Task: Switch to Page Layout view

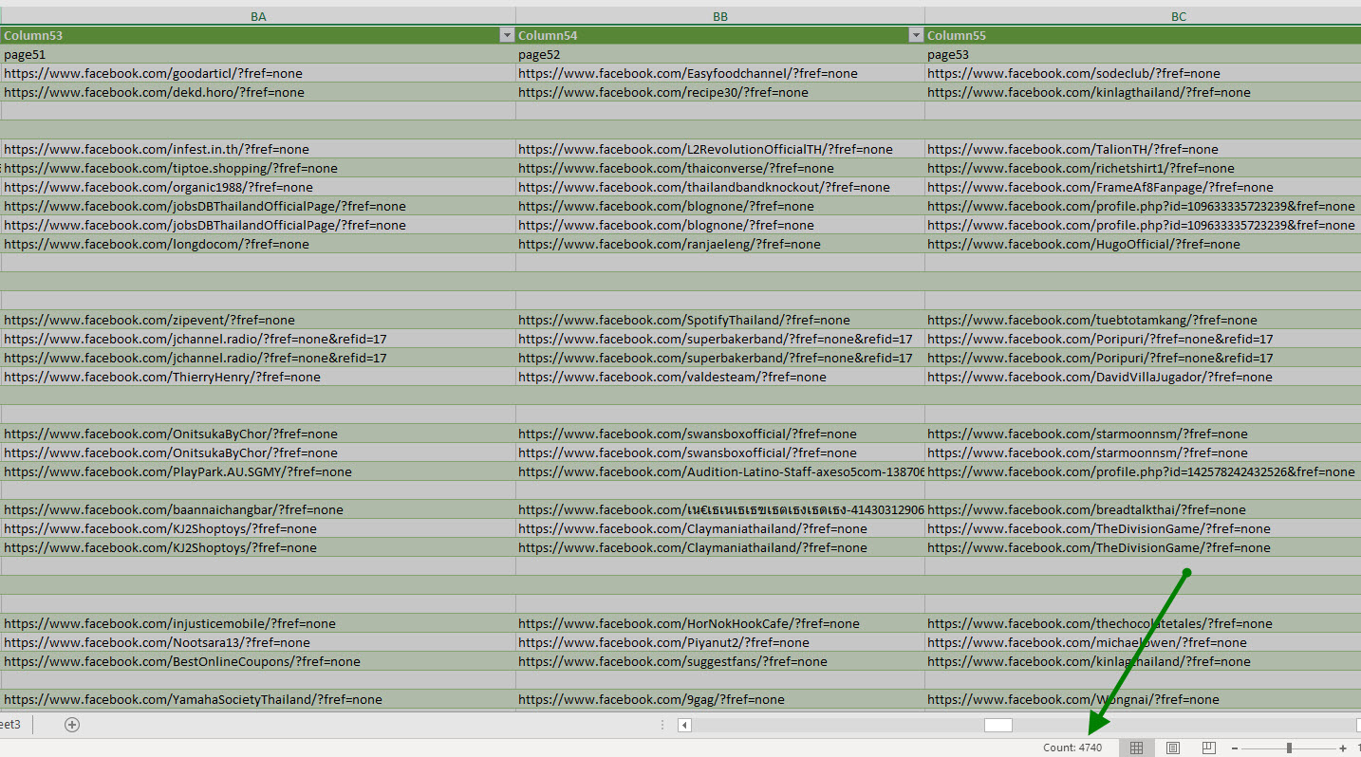Action: (1173, 748)
